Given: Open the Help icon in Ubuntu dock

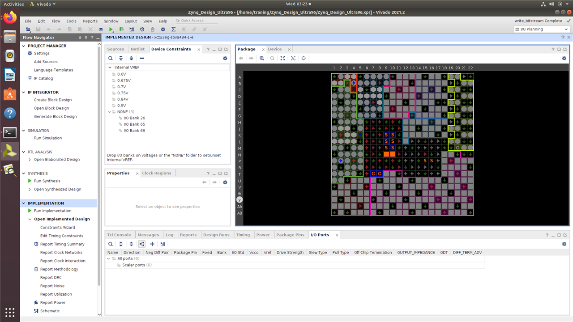Looking at the screenshot, I should [10, 113].
